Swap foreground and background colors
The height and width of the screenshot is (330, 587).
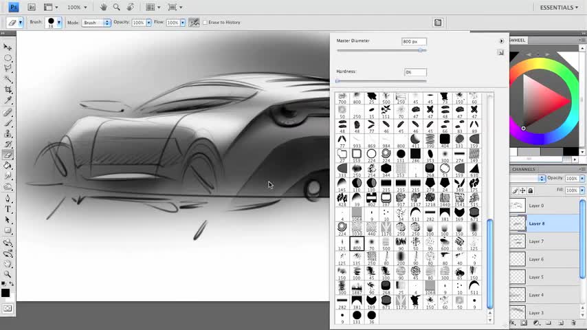click(x=12, y=283)
